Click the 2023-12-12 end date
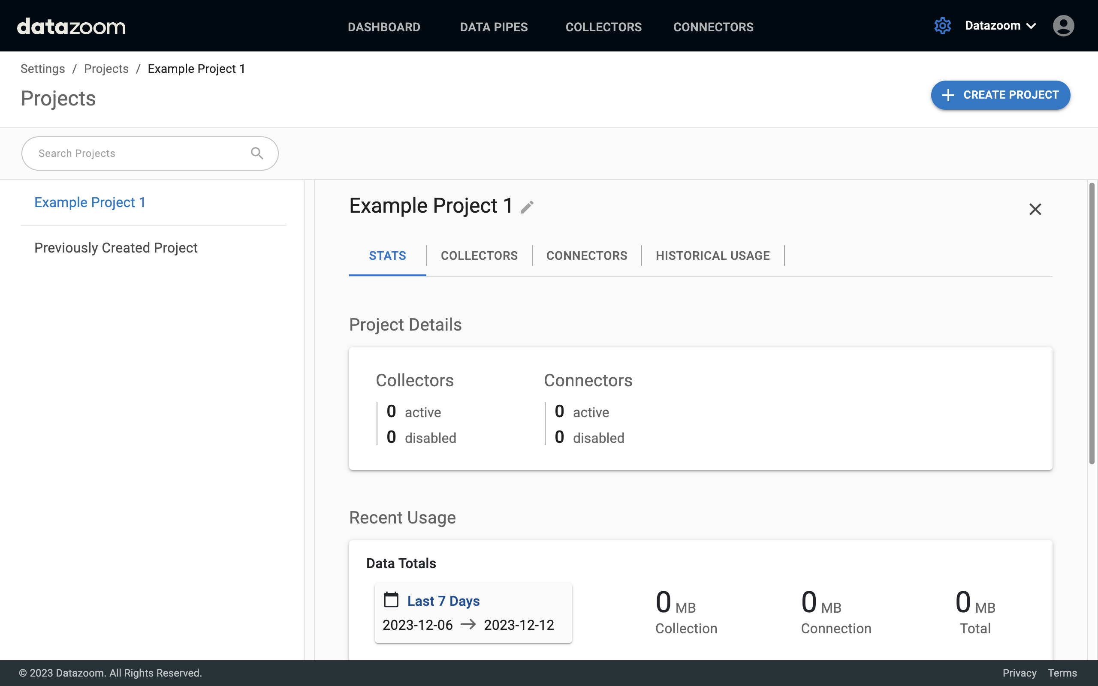Screen dimensions: 1098x686 519,625
